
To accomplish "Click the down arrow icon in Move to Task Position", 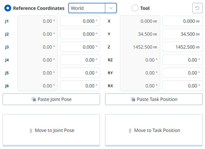I will click(x=130, y=130).
